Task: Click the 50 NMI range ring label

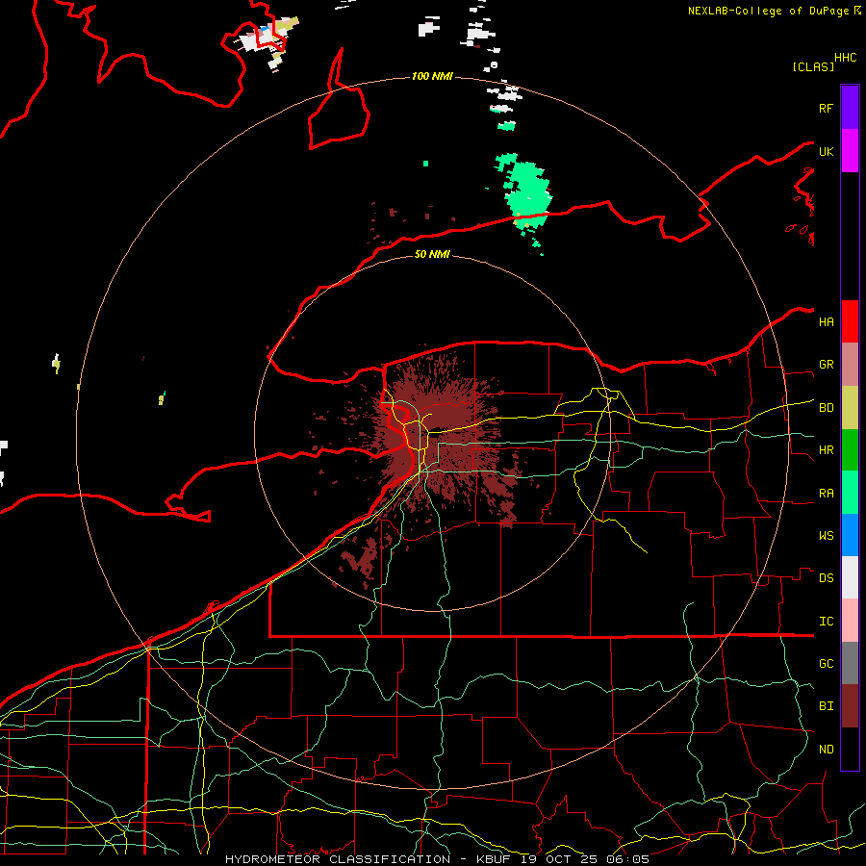Action: (x=432, y=254)
